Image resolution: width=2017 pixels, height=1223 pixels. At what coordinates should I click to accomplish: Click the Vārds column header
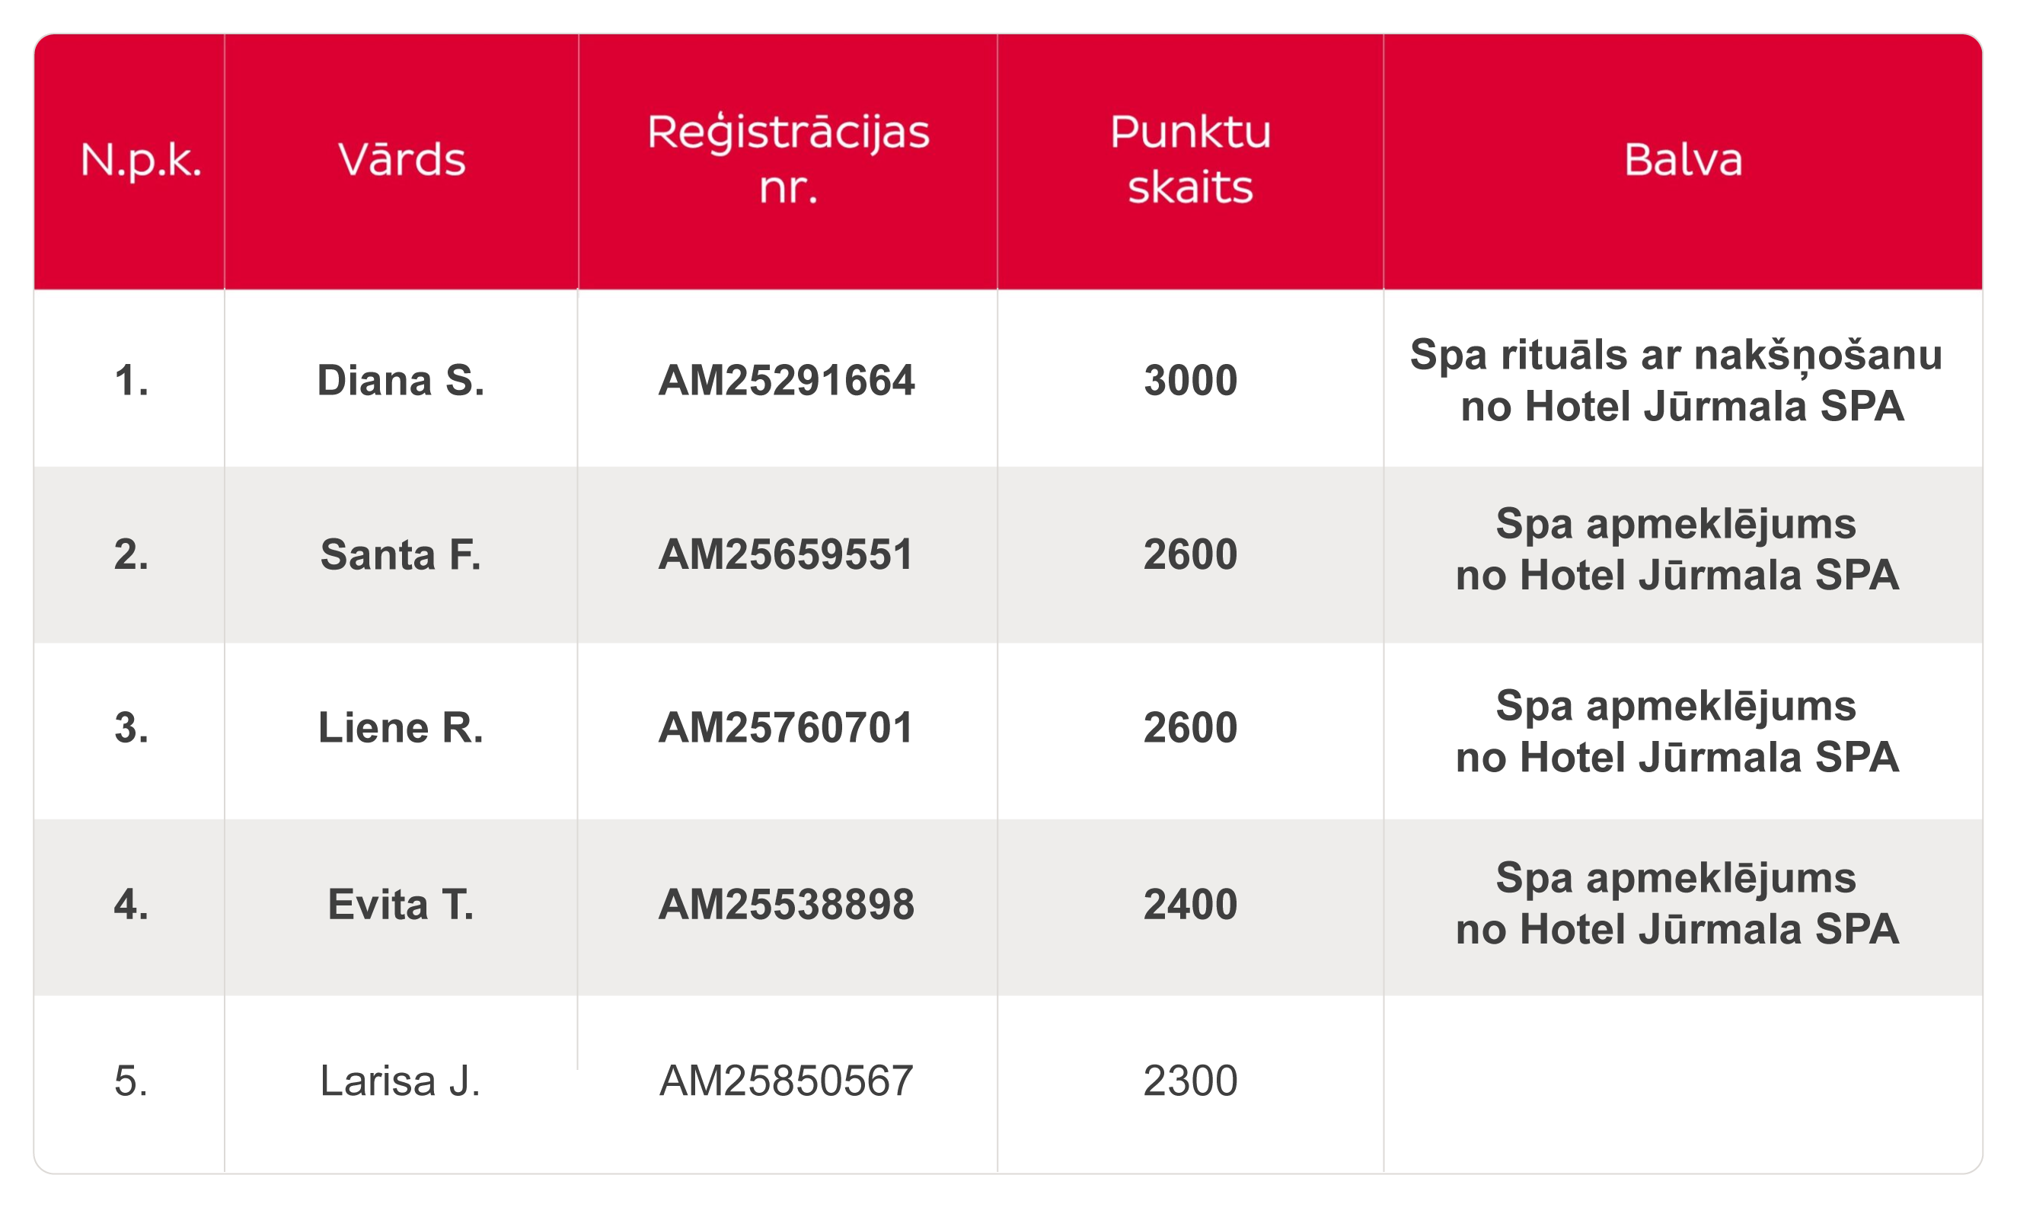pyautogui.click(x=402, y=159)
